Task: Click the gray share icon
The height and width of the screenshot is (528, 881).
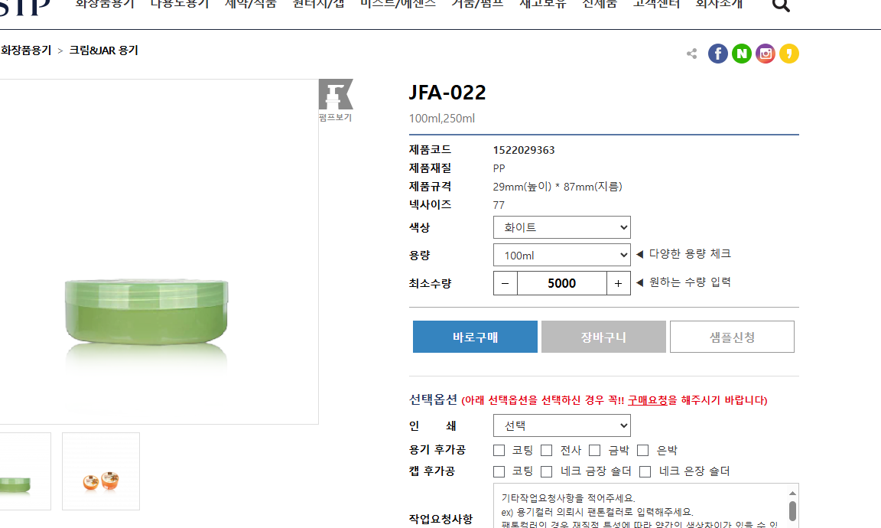Action: click(x=691, y=54)
